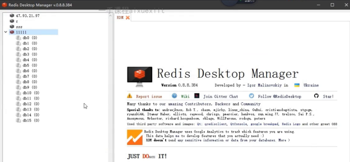Click the database icon beside db5

tap(18, 65)
